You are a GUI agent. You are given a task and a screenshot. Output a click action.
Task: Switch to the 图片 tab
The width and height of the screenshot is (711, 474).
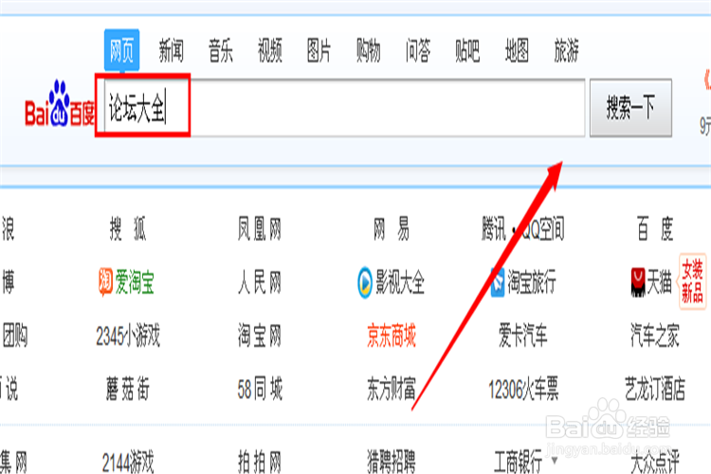[x=319, y=50]
